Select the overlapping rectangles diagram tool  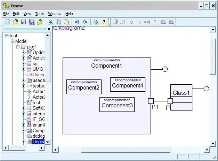(x=123, y=22)
